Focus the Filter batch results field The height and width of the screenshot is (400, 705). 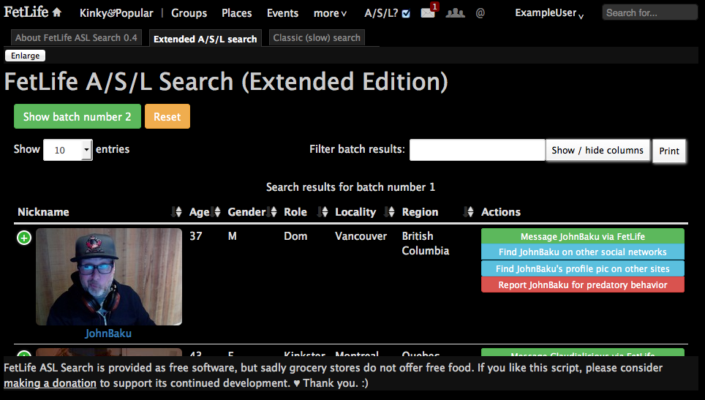click(x=477, y=150)
